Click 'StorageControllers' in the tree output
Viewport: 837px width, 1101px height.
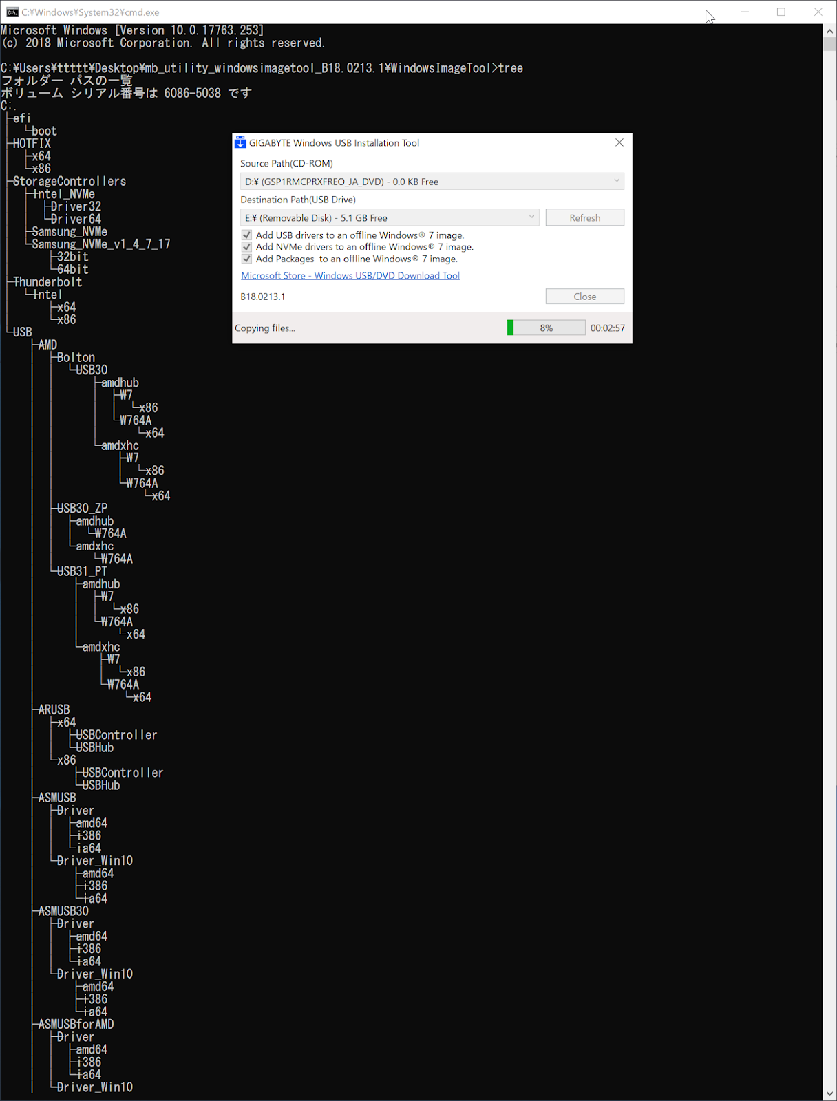point(70,182)
